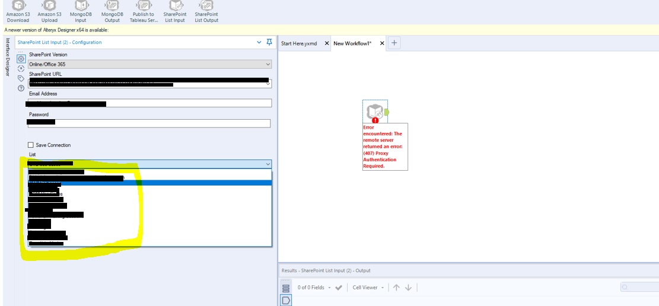
Task: Select the Amazon S3 Download tool
Action: click(x=17, y=11)
